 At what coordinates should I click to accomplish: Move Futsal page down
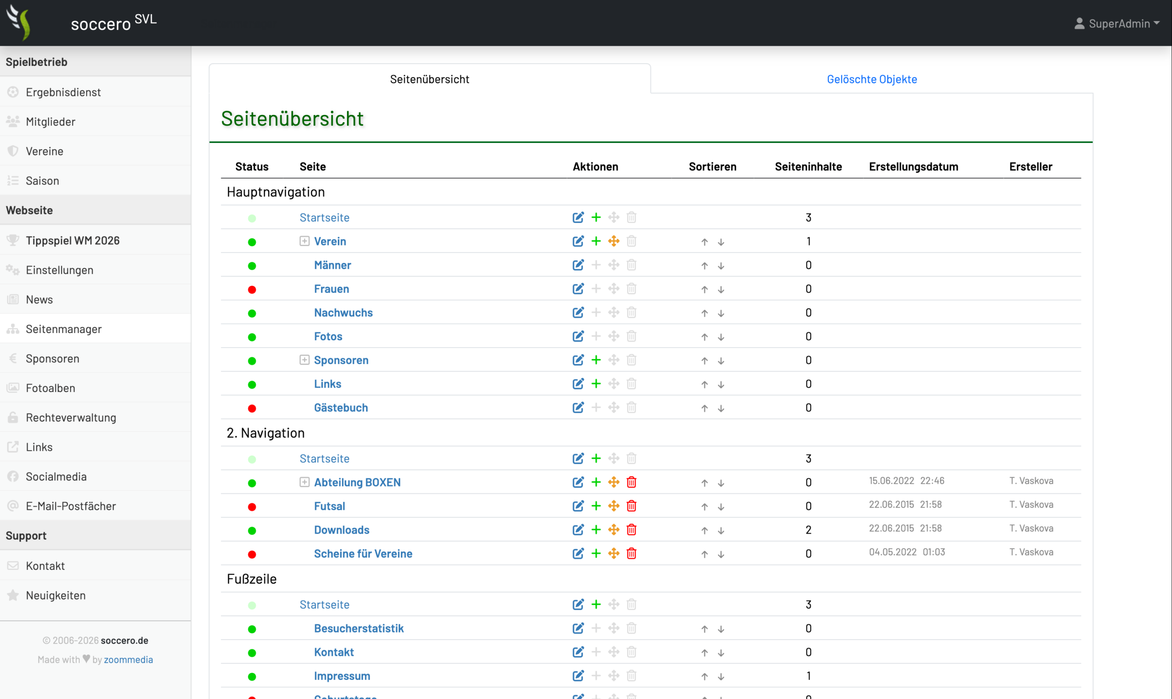[721, 507]
